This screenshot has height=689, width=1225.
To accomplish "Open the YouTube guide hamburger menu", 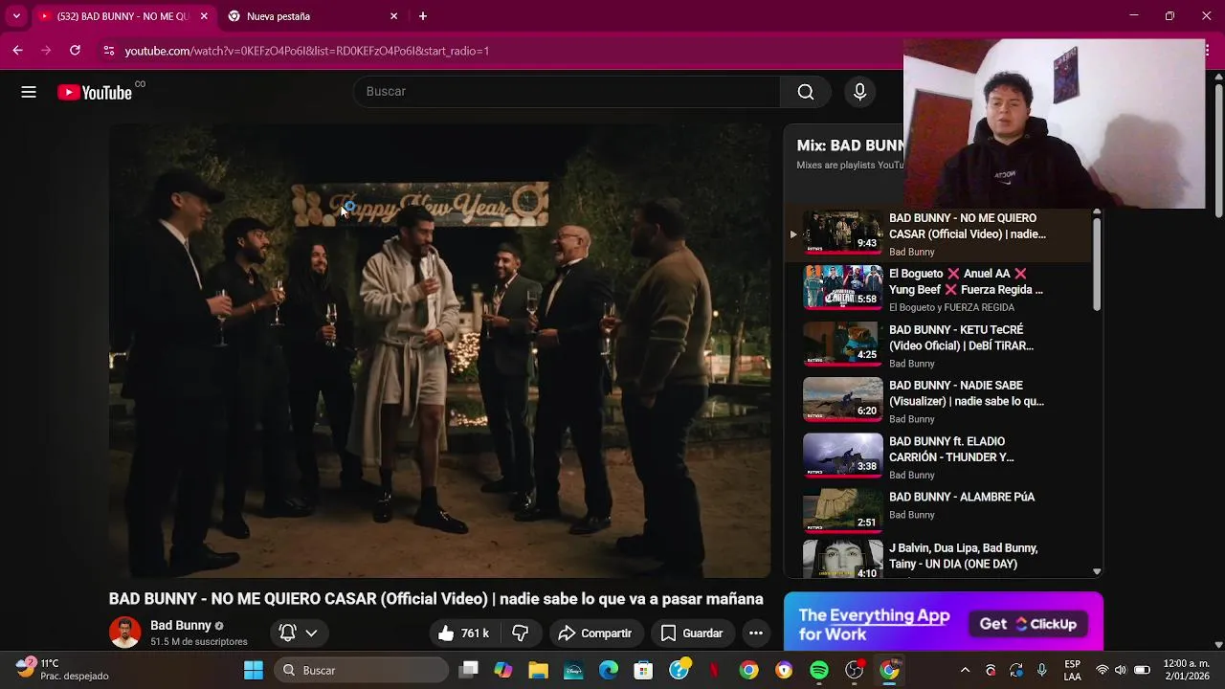I will tap(29, 92).
